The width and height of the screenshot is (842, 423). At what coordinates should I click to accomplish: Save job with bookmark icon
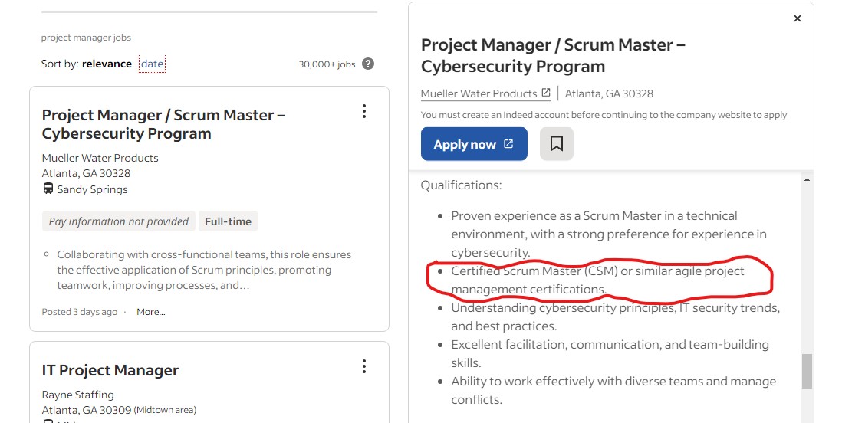tap(556, 144)
